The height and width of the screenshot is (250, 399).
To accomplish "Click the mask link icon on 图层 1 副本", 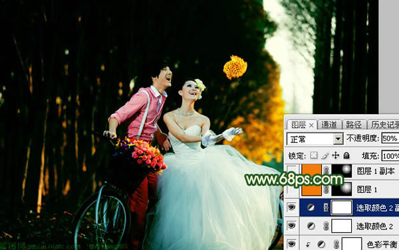I will tap(326, 171).
